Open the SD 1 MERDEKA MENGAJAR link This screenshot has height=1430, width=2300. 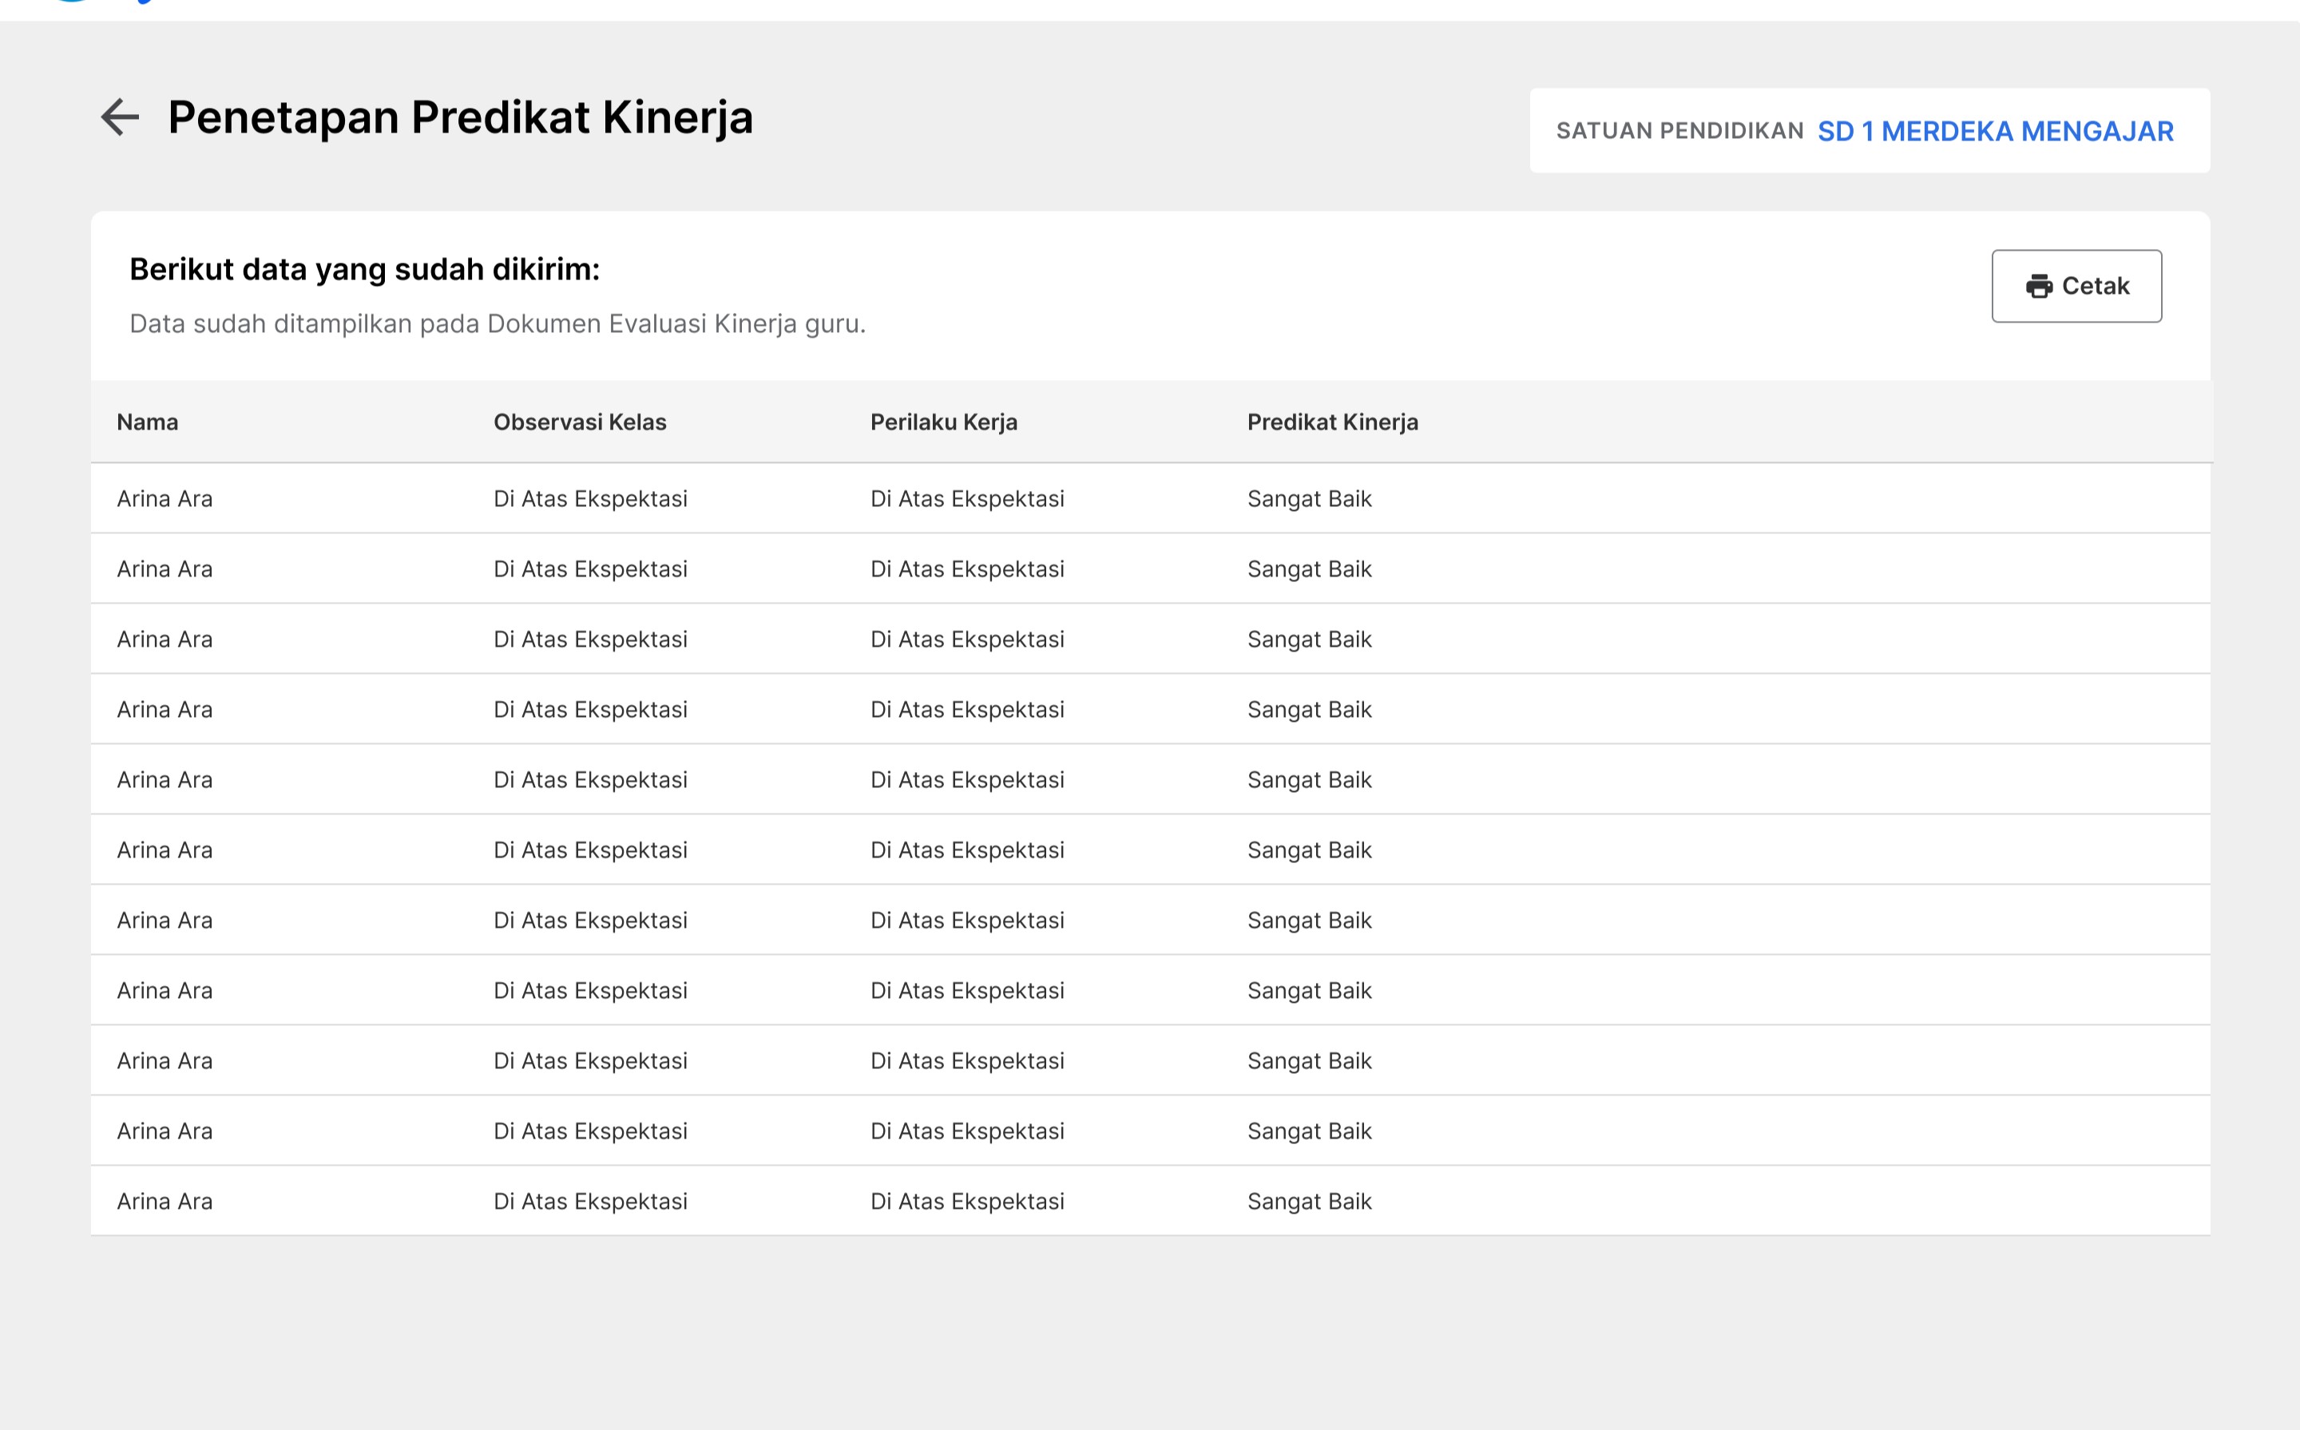pyautogui.click(x=1996, y=132)
